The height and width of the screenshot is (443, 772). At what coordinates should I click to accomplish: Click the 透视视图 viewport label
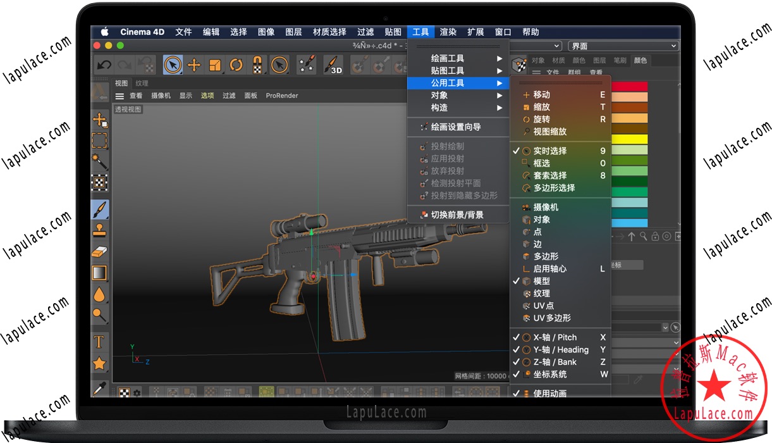click(x=128, y=109)
